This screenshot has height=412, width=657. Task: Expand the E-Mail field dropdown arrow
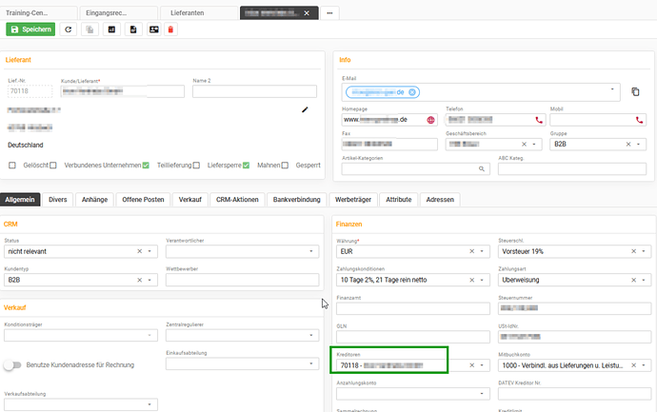[612, 89]
